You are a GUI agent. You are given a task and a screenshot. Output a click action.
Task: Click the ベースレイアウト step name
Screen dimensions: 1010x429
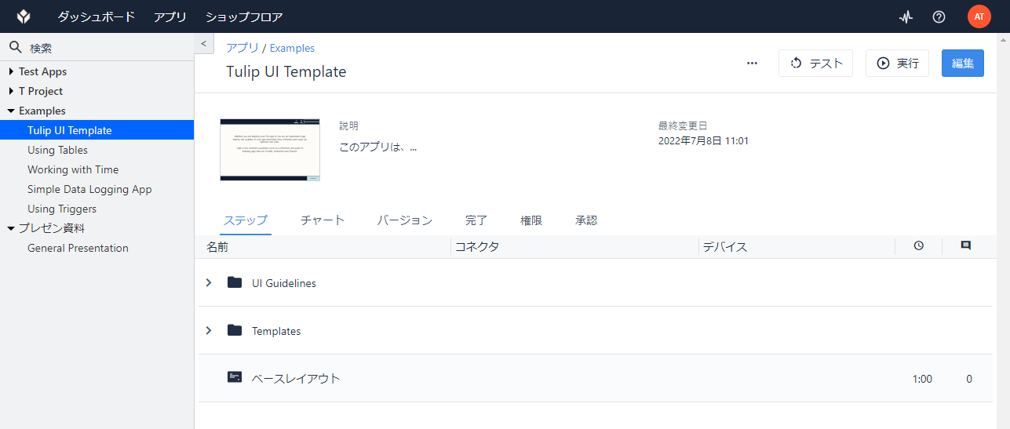point(296,378)
